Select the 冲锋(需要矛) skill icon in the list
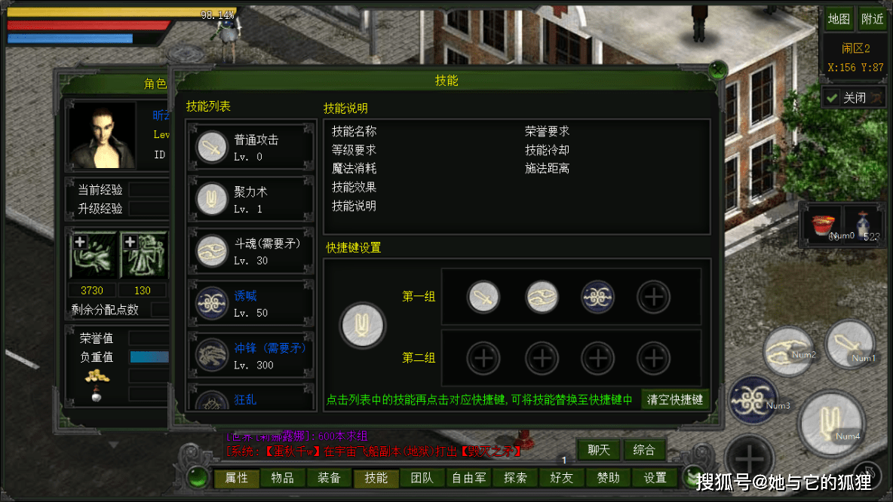 point(212,355)
